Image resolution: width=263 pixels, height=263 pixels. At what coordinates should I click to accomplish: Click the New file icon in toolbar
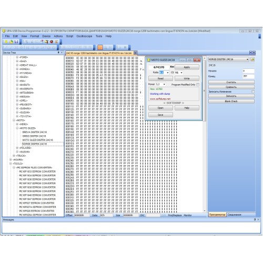tap(6, 42)
